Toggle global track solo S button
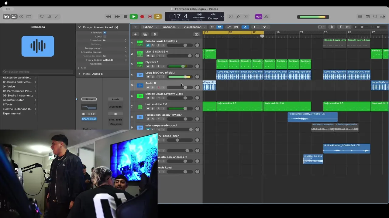Viewport: 389px width, 218px height. click(155, 35)
